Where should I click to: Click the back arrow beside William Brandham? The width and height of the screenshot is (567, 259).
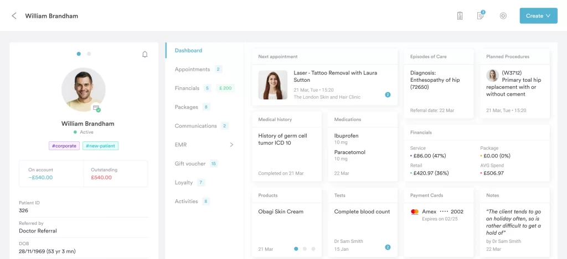14,16
